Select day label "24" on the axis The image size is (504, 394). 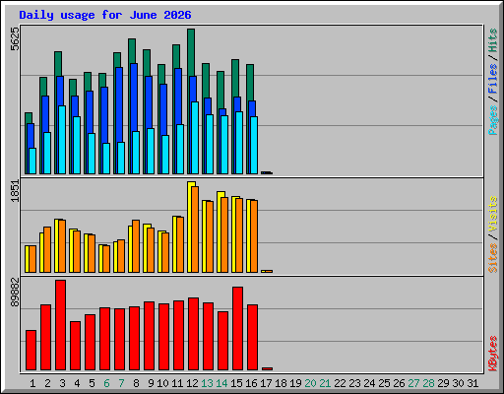point(369,383)
